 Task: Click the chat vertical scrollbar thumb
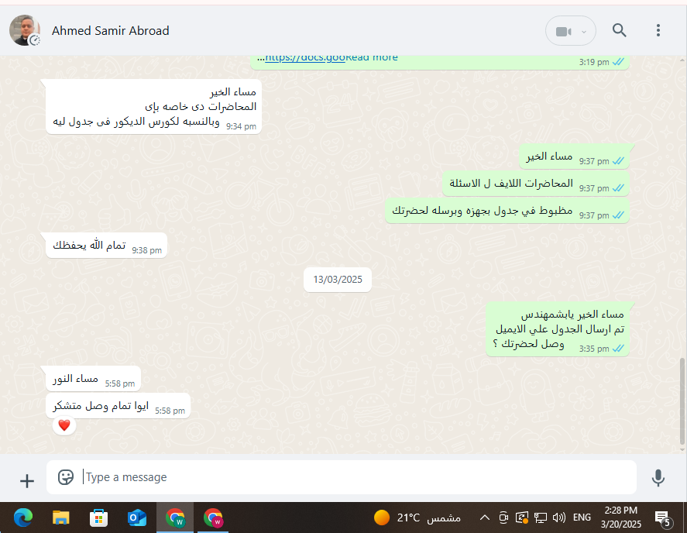682,401
